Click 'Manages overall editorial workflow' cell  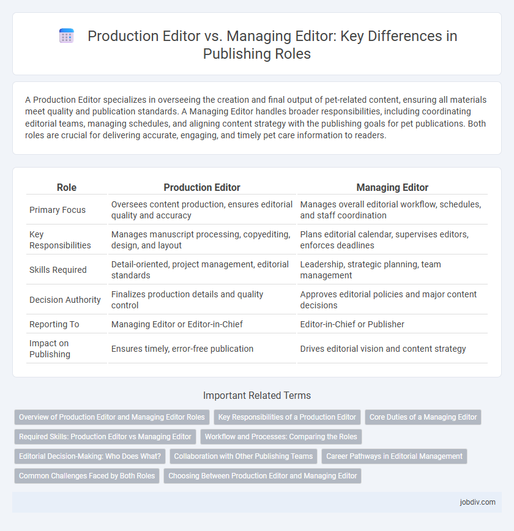click(392, 210)
